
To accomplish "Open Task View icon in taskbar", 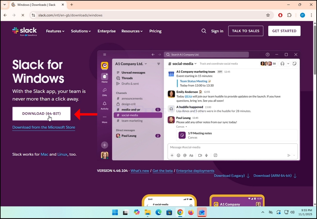I will pyautogui.click(x=126, y=212).
